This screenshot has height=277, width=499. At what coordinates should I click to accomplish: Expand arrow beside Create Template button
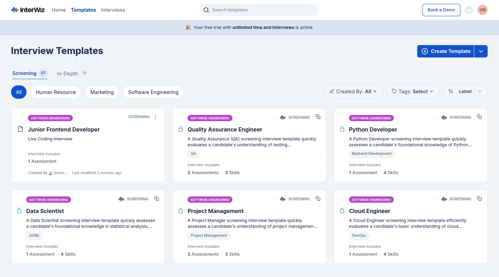(x=481, y=51)
